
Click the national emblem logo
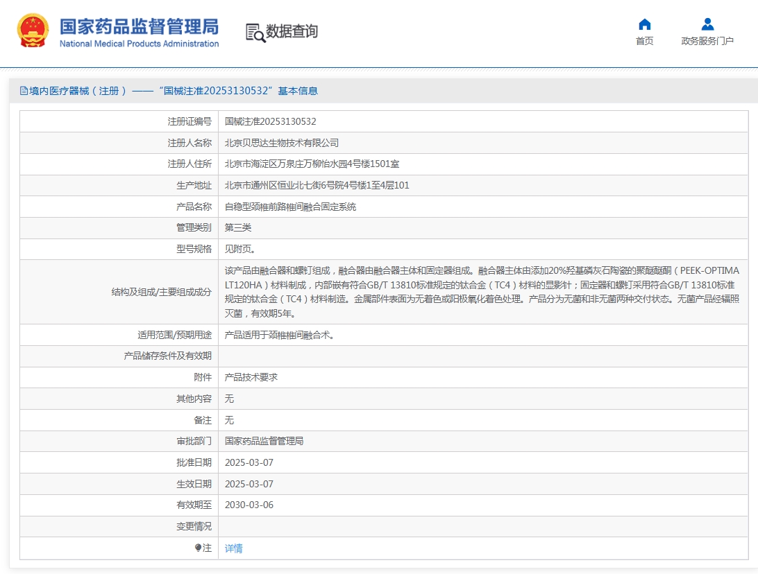[33, 31]
